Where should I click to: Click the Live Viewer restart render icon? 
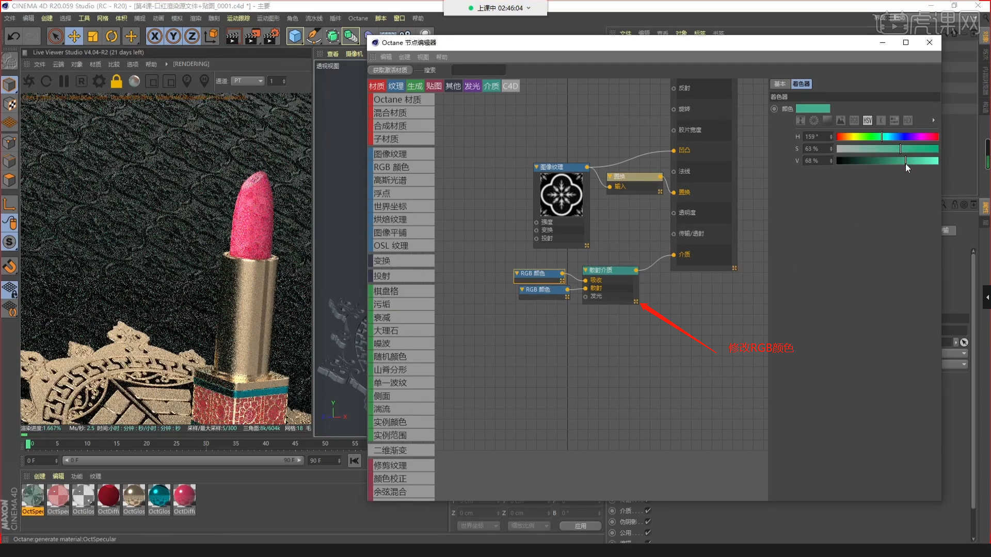pos(46,81)
